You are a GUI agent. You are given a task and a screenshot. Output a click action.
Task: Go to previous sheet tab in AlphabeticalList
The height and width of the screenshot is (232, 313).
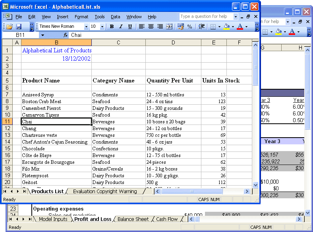coord(12,191)
